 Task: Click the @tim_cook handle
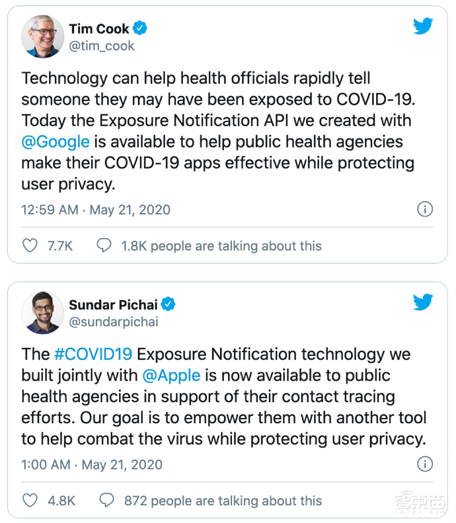[101, 46]
